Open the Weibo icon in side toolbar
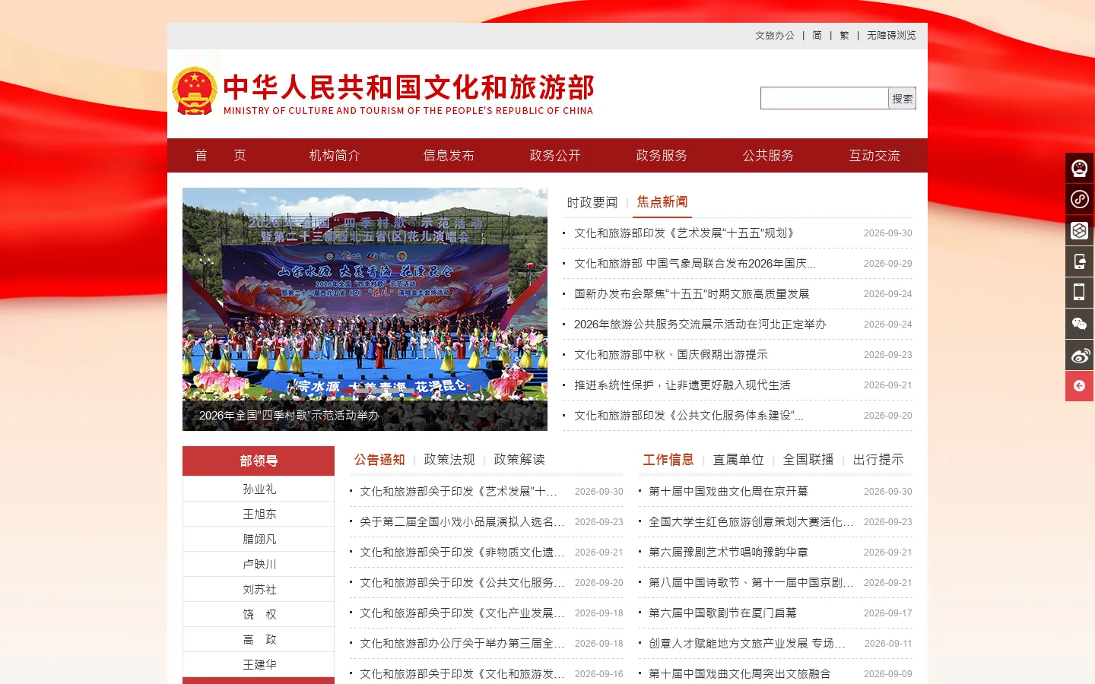This screenshot has height=684, width=1095. [x=1079, y=355]
